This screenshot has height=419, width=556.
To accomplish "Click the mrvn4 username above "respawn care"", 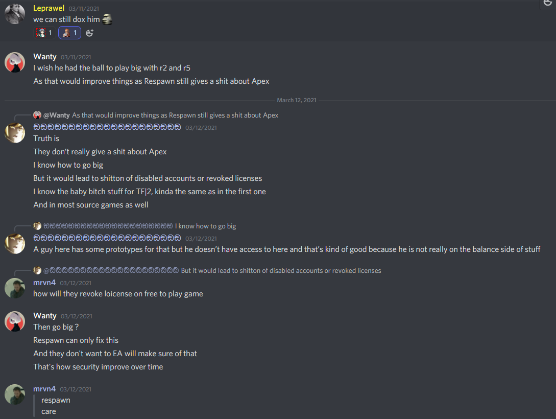I will (44, 389).
